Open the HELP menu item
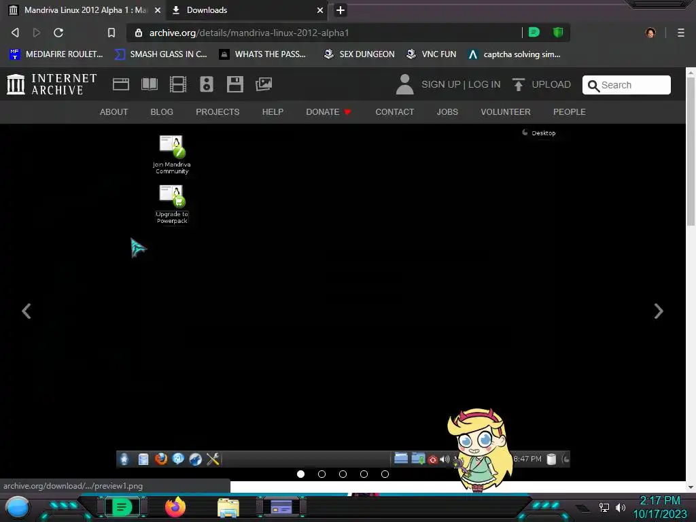 pyautogui.click(x=273, y=112)
